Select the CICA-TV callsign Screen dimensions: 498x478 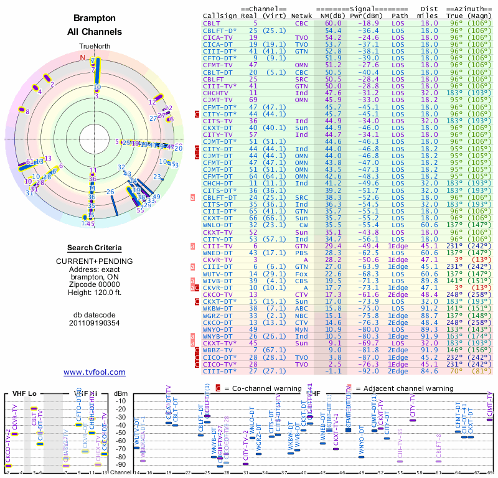pos(218,38)
